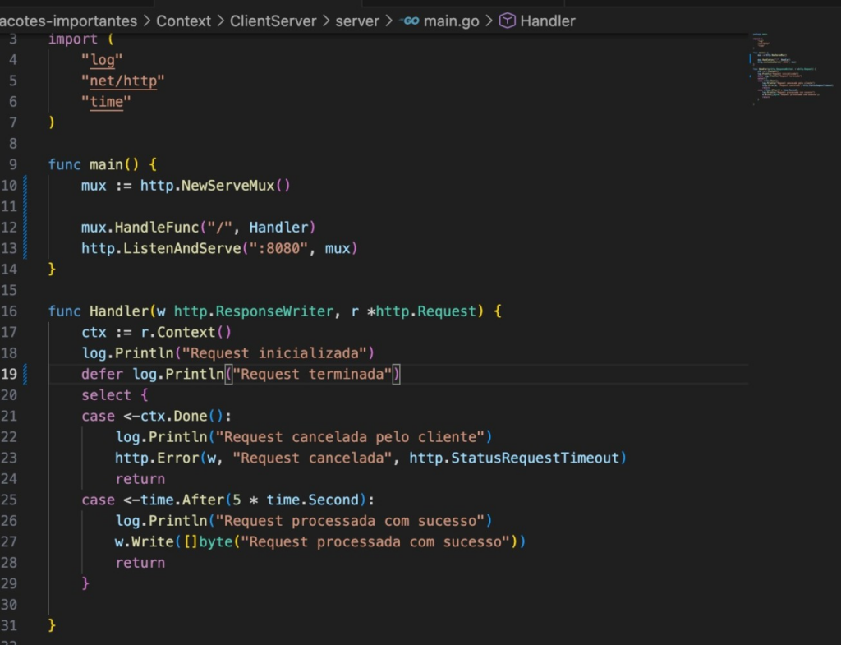Click the ":8080" port string

278,248
